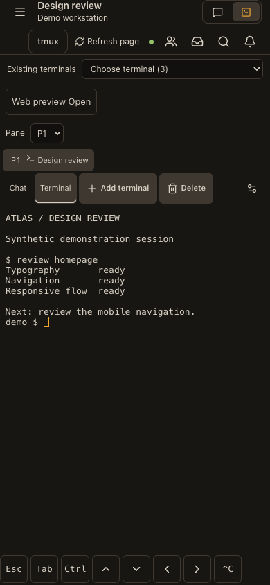Viewport: 270px width, 585px height.
Task: Click the "Design review" header title
Action: tap(70, 6)
